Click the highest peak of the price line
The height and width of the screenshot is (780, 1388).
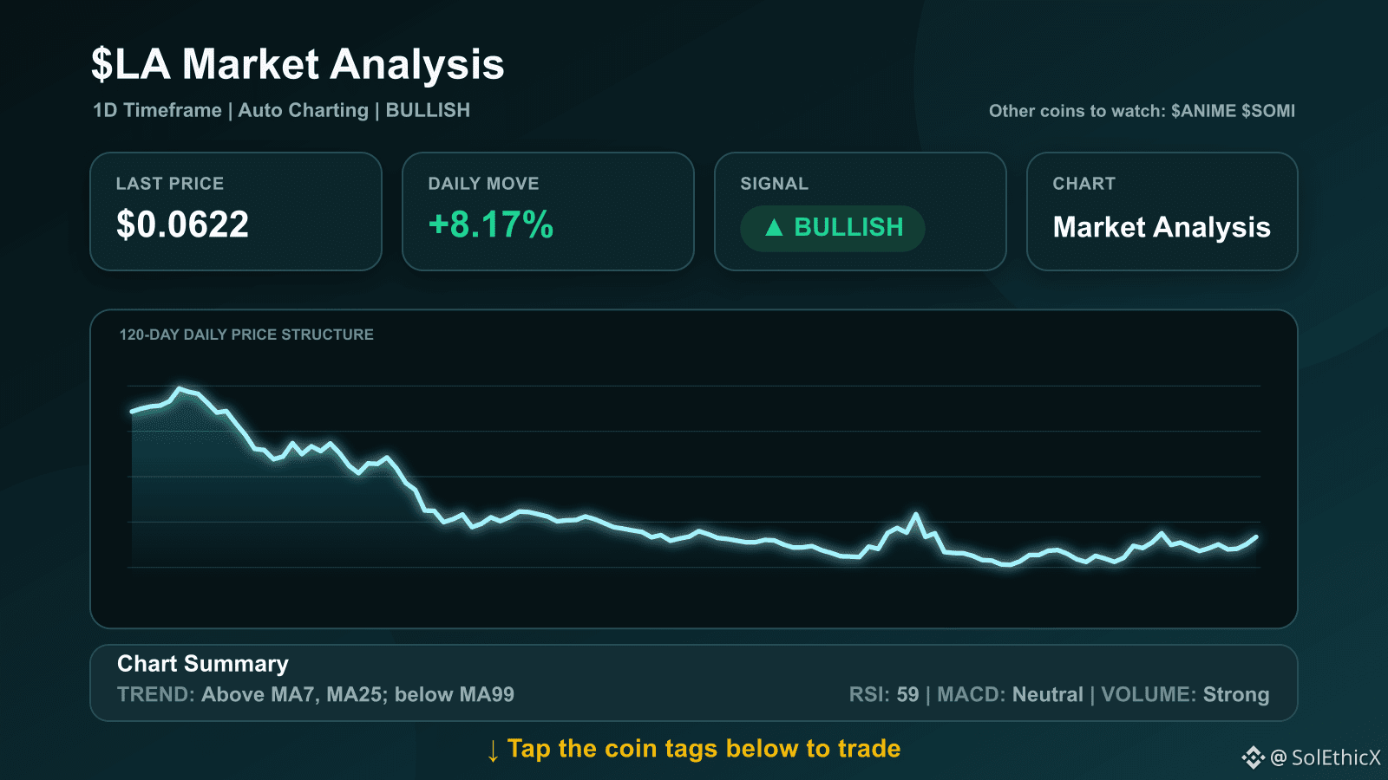[180, 389]
